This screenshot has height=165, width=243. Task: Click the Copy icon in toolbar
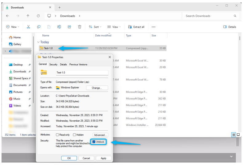point(38,27)
